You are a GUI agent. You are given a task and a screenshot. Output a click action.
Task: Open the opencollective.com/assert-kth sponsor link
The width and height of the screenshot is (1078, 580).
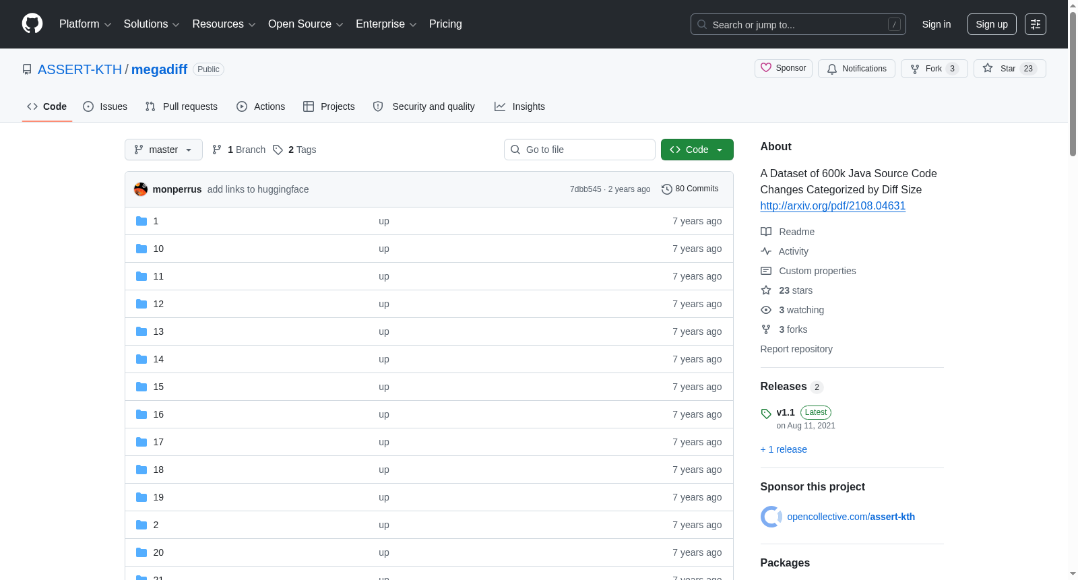(851, 517)
